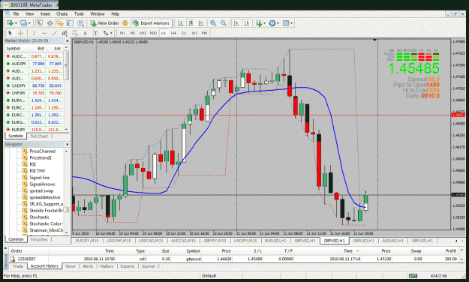Expand the New Chart dropdown arrow

[15, 23]
